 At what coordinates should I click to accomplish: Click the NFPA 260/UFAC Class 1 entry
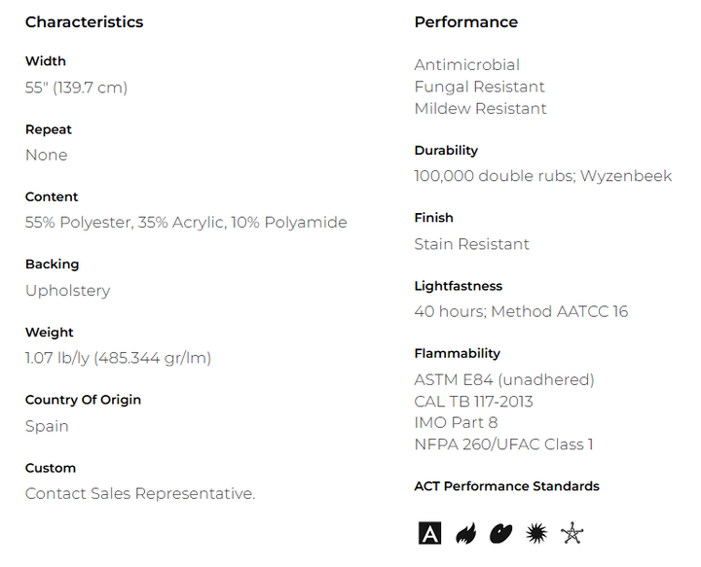(504, 445)
